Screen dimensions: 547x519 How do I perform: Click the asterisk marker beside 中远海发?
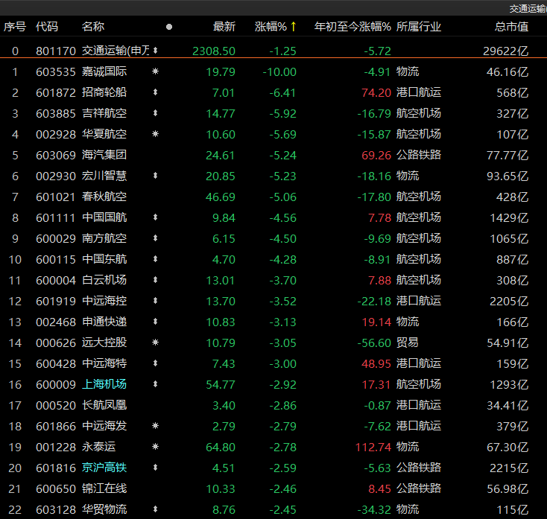pyautogui.click(x=155, y=427)
